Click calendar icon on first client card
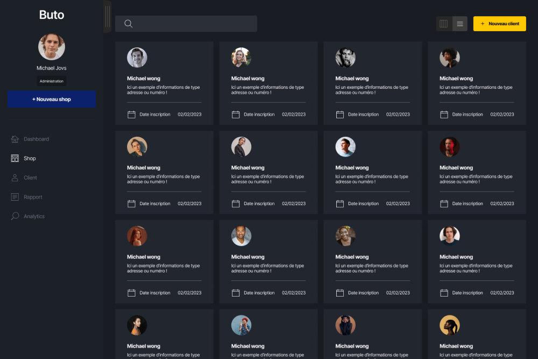The width and height of the screenshot is (538, 359). (131, 114)
